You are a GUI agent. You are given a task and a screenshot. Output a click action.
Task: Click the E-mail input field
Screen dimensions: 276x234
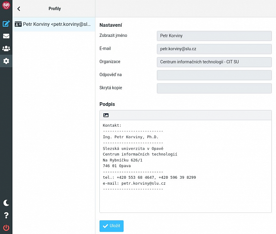coord(214,49)
